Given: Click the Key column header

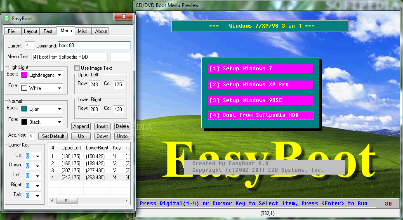Looking at the screenshot, I should coord(117,148).
